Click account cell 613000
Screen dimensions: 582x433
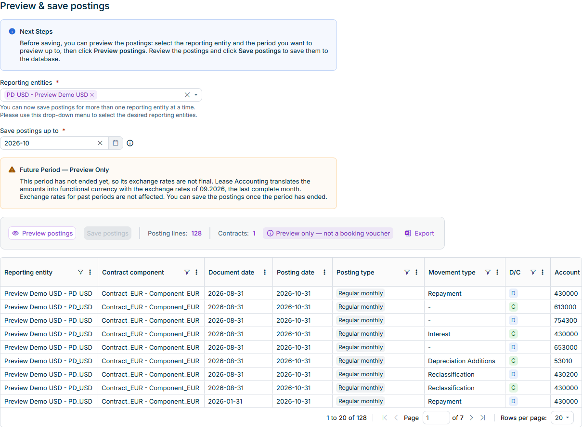[566, 307]
